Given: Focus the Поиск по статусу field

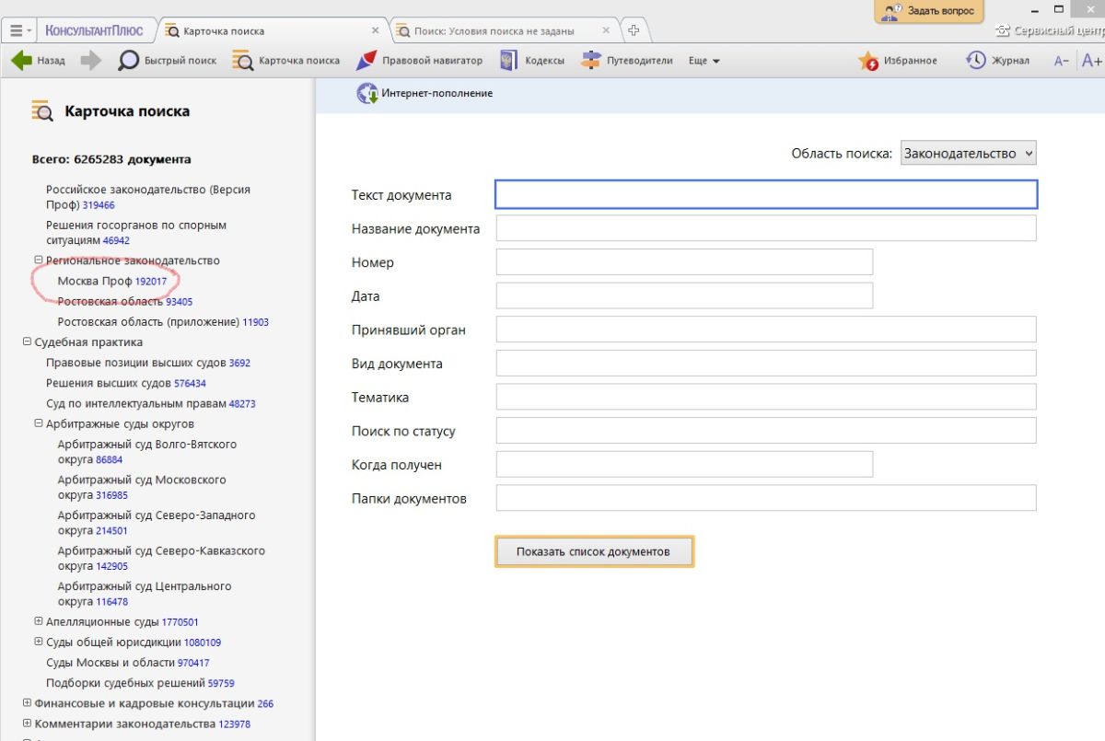Looking at the screenshot, I should tap(766, 431).
